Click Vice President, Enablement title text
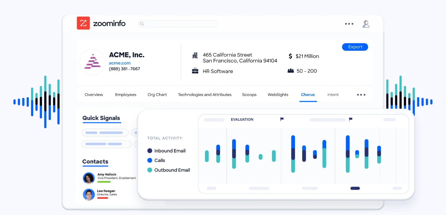The image size is (446, 215). coord(117,178)
